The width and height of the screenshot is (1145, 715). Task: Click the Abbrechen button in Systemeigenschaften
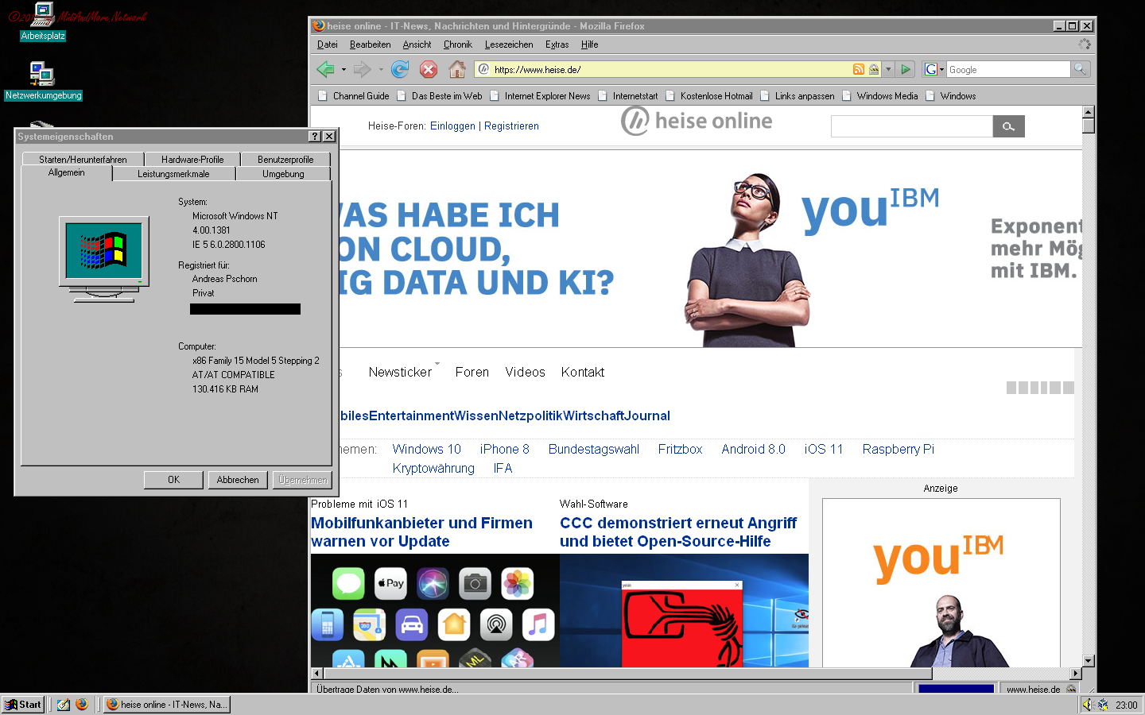pyautogui.click(x=238, y=480)
